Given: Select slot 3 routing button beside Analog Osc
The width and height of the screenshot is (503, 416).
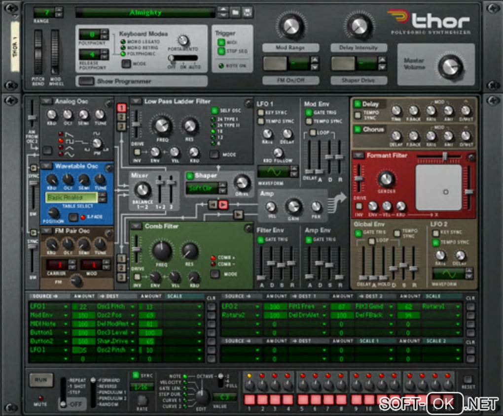Looking at the screenshot, I should click(x=121, y=127).
